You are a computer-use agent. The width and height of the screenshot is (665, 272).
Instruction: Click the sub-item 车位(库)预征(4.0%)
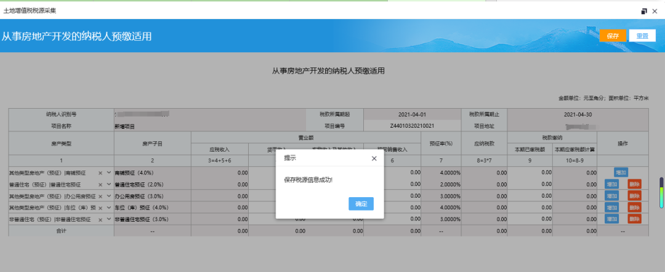142,208
